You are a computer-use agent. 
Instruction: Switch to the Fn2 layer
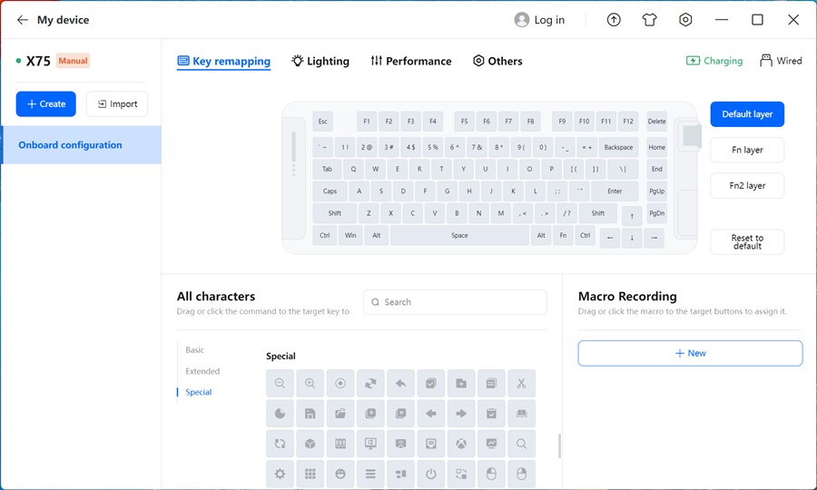(747, 186)
